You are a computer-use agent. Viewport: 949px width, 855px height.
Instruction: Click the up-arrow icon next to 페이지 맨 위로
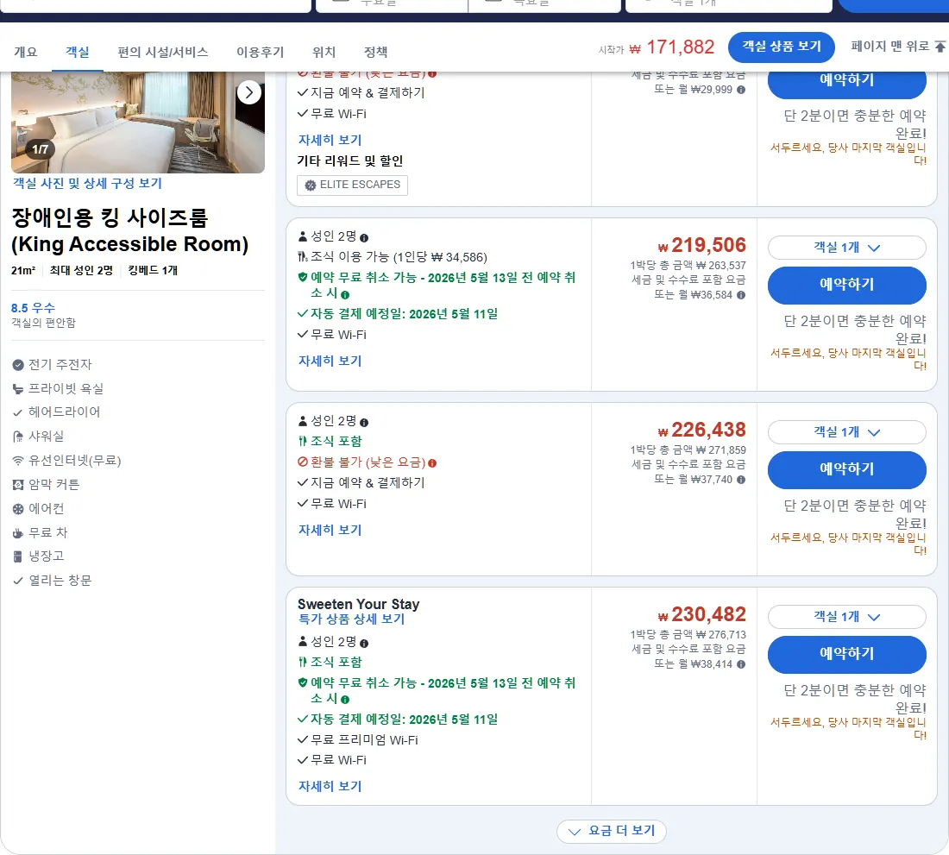point(940,47)
